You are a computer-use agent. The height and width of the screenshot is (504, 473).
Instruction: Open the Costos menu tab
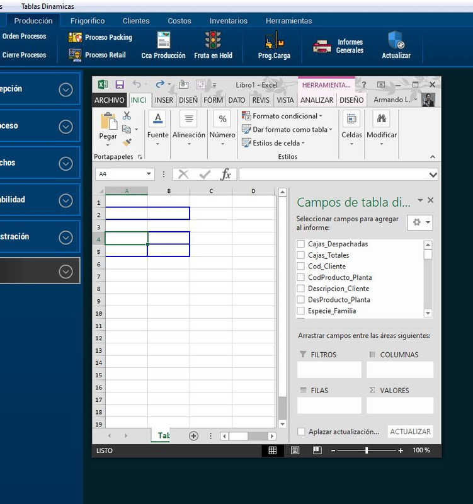pyautogui.click(x=180, y=21)
